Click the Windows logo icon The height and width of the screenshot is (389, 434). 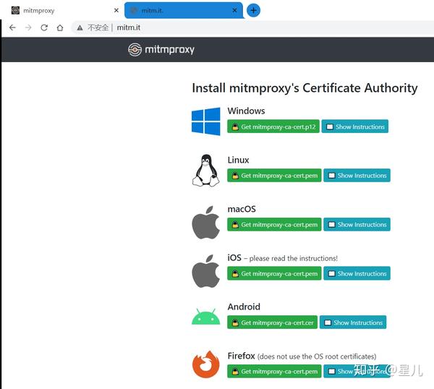point(205,122)
